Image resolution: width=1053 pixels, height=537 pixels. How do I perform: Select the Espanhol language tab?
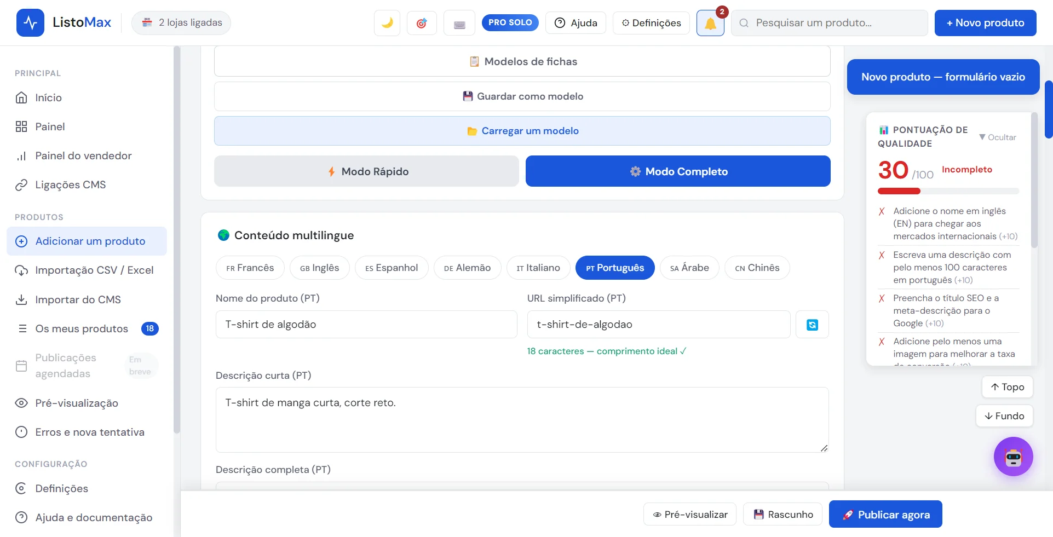392,268
